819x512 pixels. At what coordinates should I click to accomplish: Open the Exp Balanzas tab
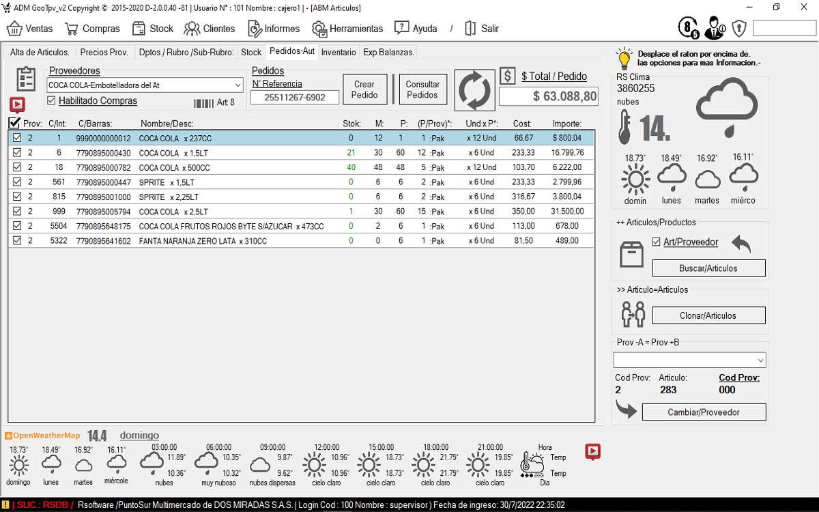point(388,52)
